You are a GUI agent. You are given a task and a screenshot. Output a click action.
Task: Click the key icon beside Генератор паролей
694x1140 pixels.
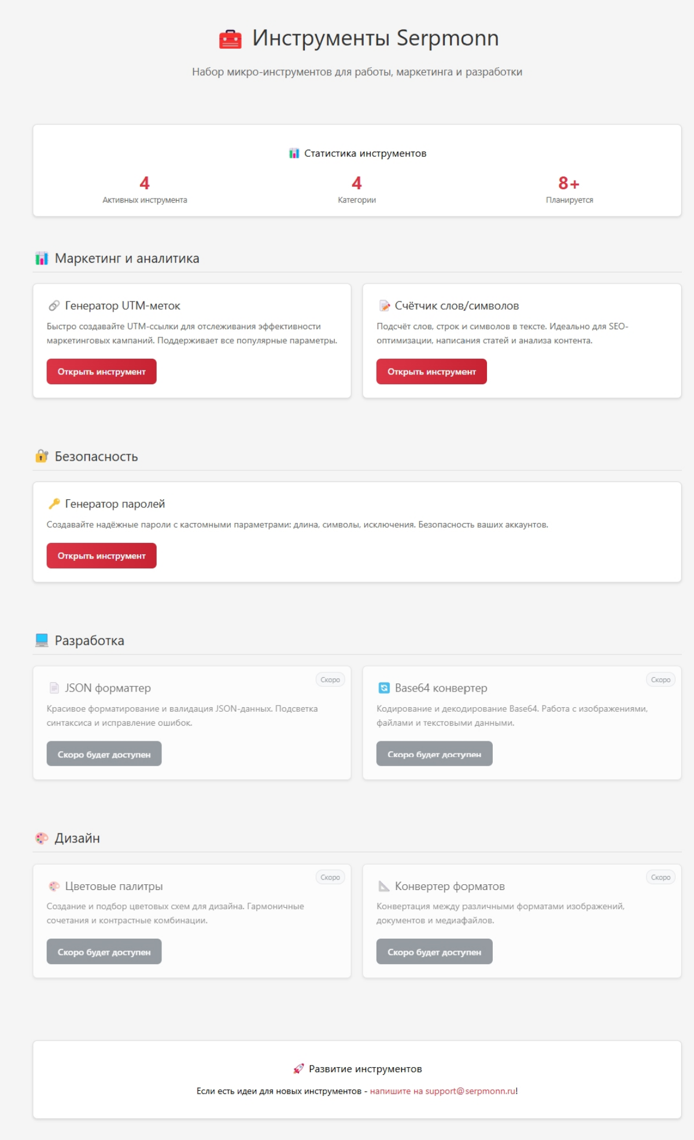coord(54,503)
